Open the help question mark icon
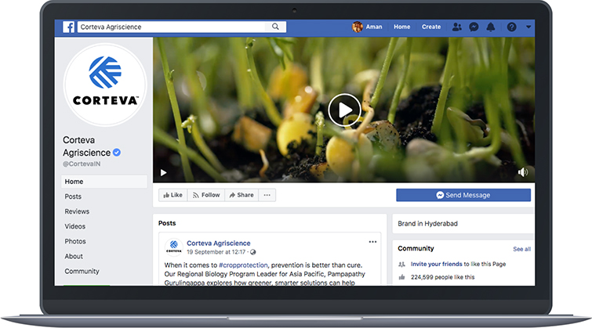This screenshot has height=328, width=592. tap(511, 27)
